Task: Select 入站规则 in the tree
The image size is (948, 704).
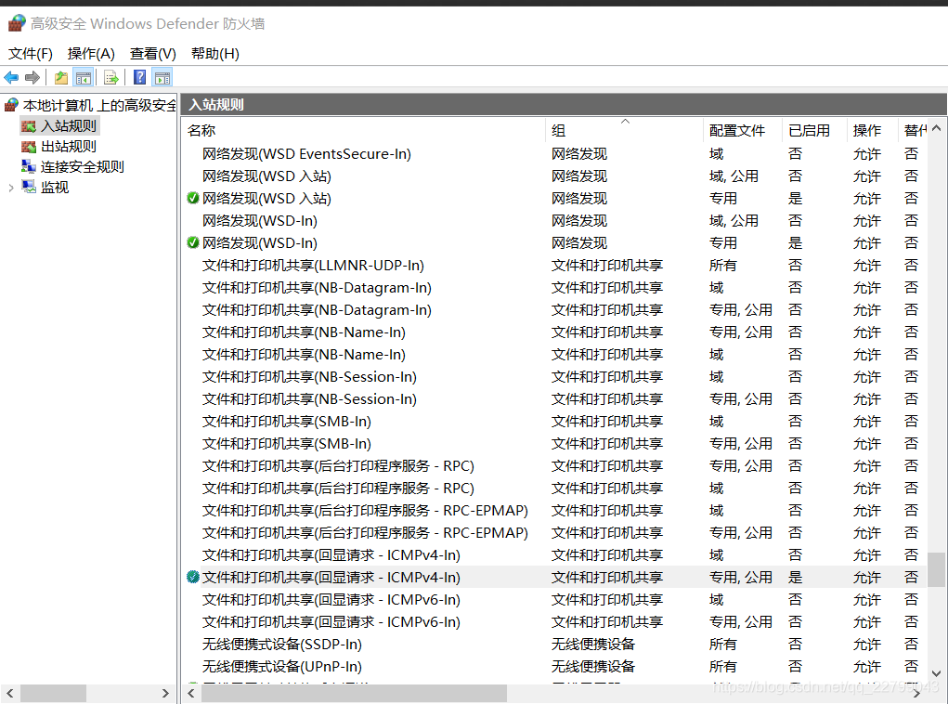Action: pos(69,125)
